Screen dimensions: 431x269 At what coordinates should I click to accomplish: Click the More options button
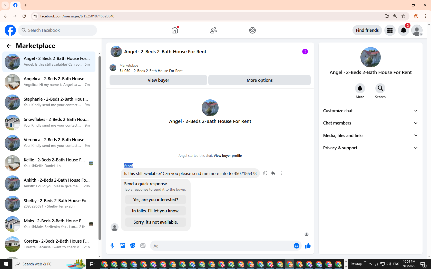pyautogui.click(x=260, y=80)
